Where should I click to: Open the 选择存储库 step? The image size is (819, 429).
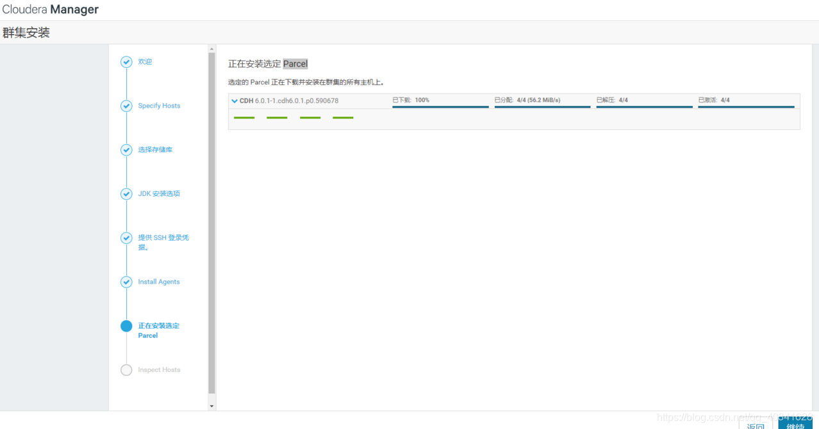tap(155, 150)
